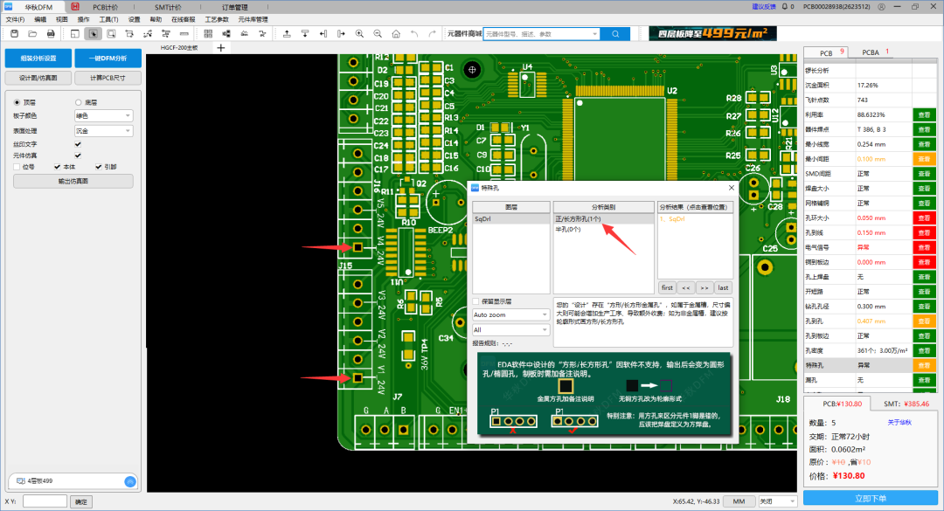Uncheck the 引脚 checkbox
Image resolution: width=944 pixels, height=511 pixels.
[x=98, y=167]
